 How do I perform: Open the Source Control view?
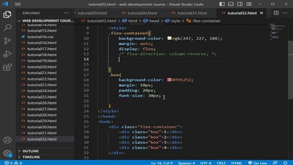(7, 41)
